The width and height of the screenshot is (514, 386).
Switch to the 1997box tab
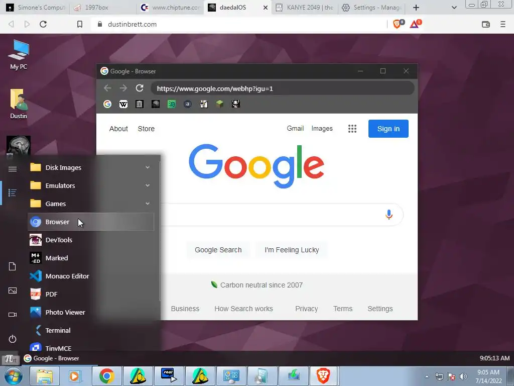pyautogui.click(x=103, y=7)
